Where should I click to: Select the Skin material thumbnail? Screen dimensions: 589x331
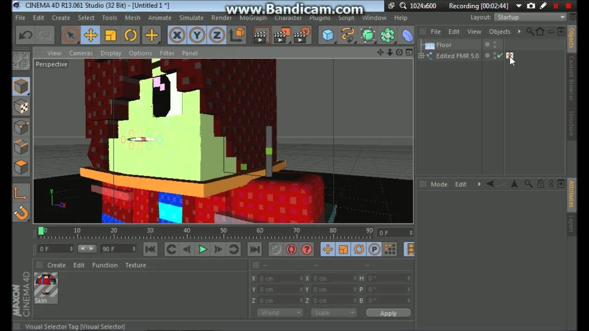tap(46, 288)
